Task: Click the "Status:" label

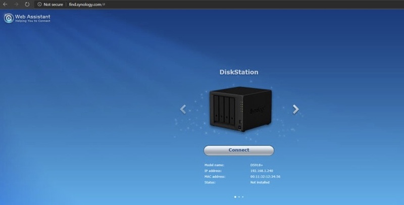Action: click(x=210, y=182)
